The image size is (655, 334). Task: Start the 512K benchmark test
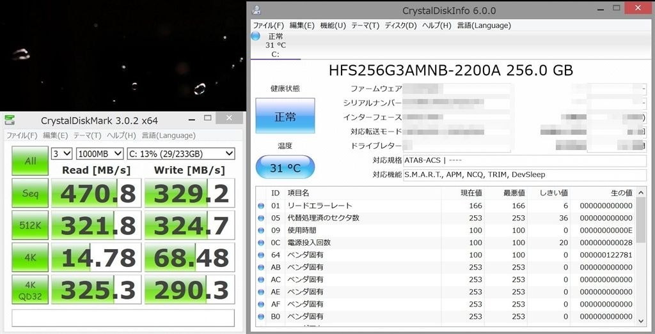pos(29,225)
